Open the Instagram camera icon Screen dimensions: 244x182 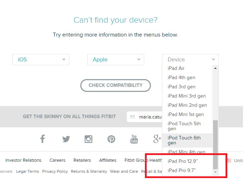tap(88, 139)
